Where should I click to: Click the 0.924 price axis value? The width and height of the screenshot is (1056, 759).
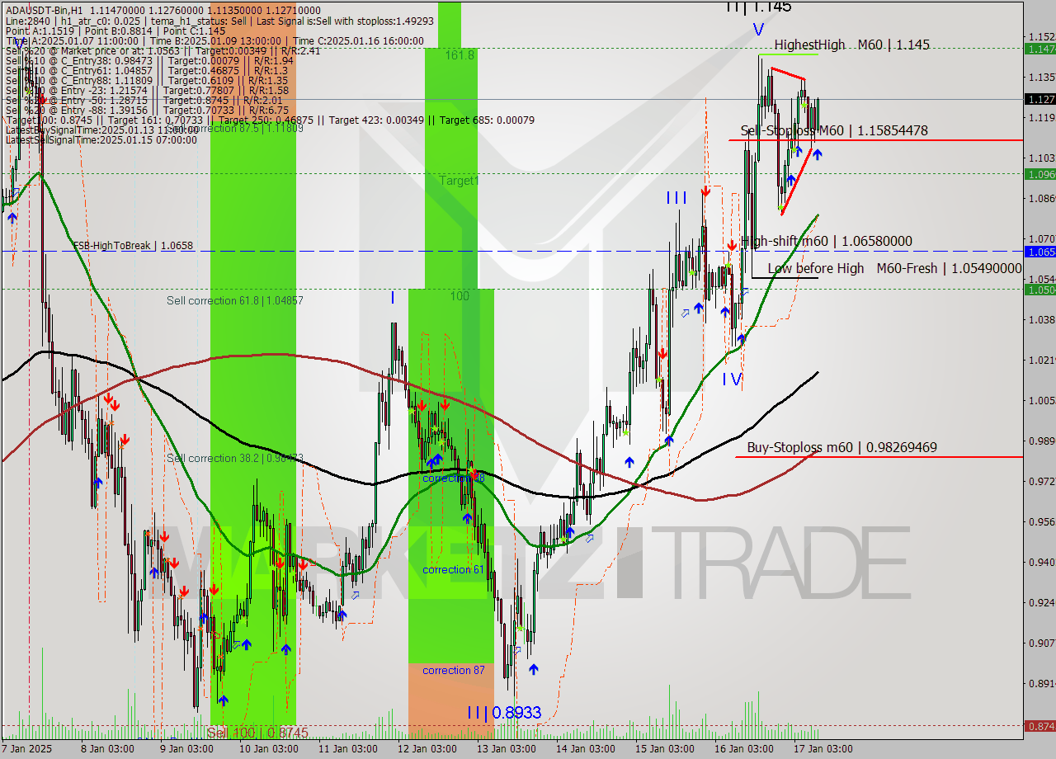[x=1041, y=602]
